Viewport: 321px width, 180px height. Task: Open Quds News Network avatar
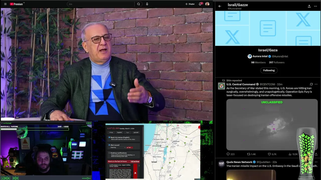point(221,164)
